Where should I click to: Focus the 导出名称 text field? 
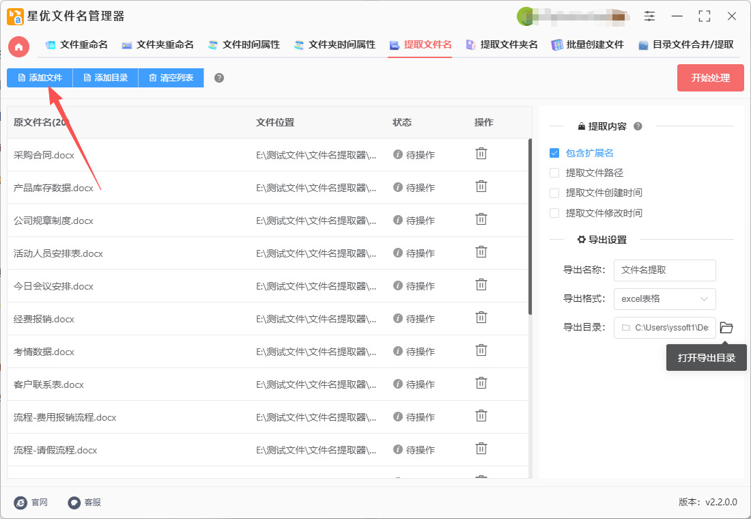point(664,270)
